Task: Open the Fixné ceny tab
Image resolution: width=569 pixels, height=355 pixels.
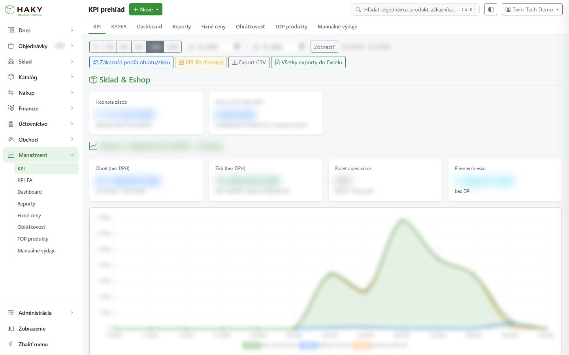Action: coord(213,27)
